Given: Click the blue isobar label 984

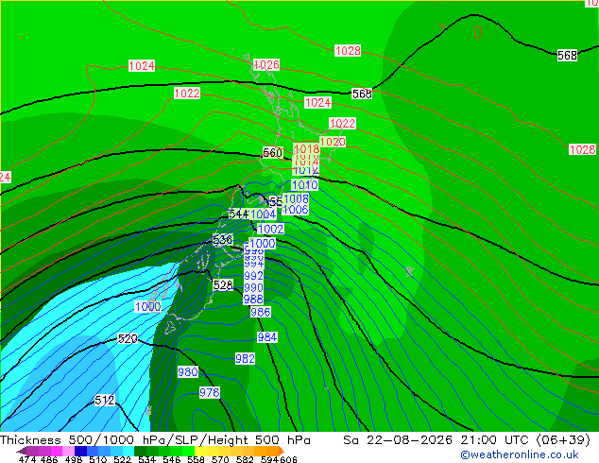Looking at the screenshot, I should pos(267,337).
